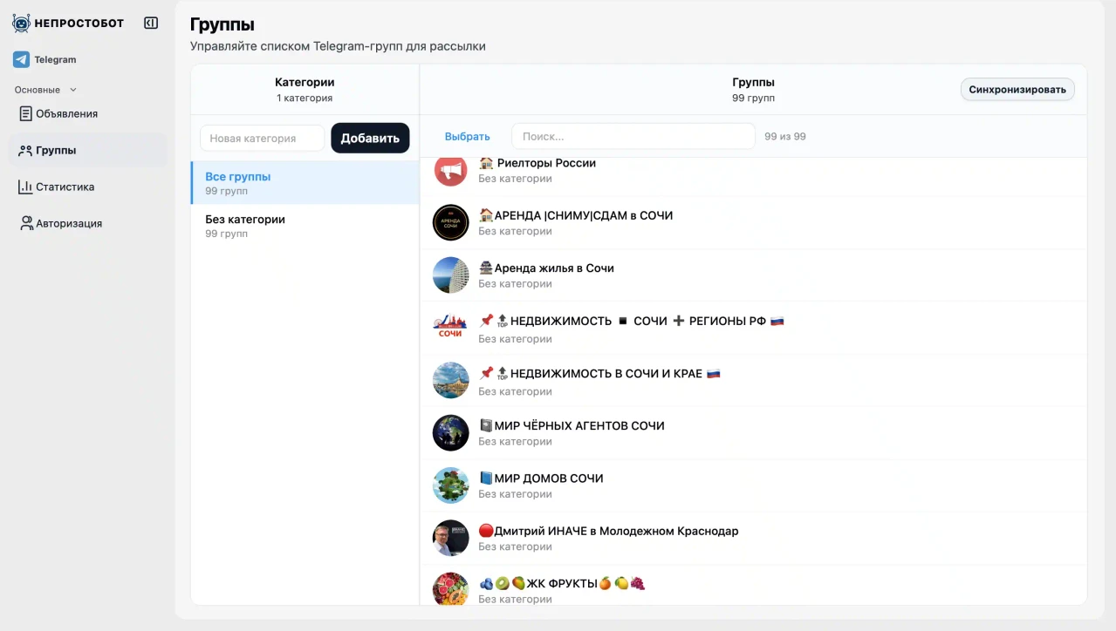The width and height of the screenshot is (1116, 631).
Task: Open the Объявления menu item
Action: pos(87,113)
